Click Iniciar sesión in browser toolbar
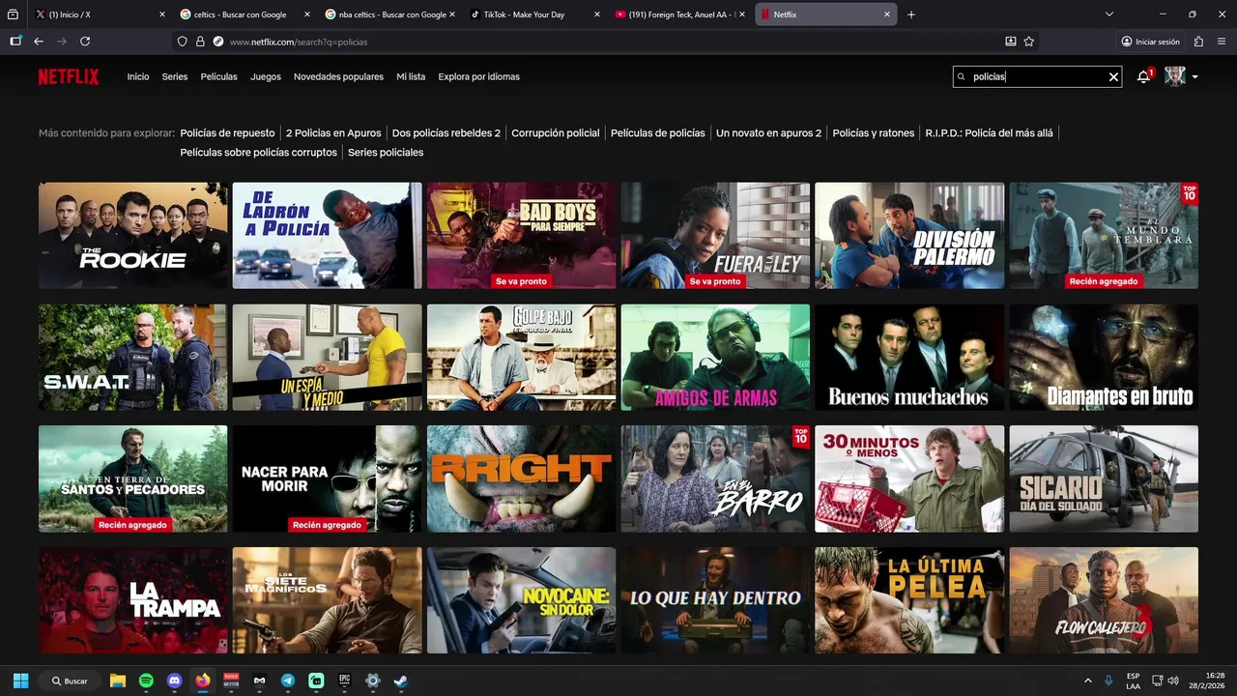Viewport: 1237px width, 696px height. coord(1150,42)
